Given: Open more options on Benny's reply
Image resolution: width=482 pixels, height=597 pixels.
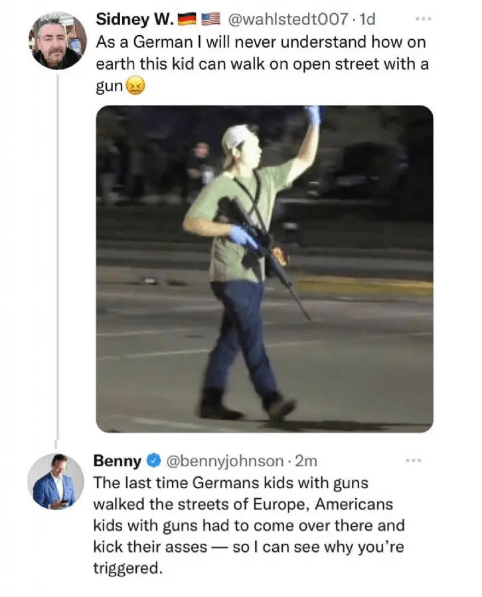Looking at the screenshot, I should [x=413, y=460].
